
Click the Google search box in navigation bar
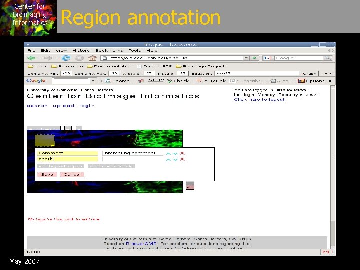(299, 58)
